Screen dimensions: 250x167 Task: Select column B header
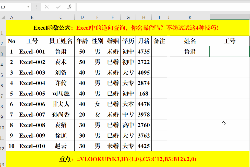(32, 17)
